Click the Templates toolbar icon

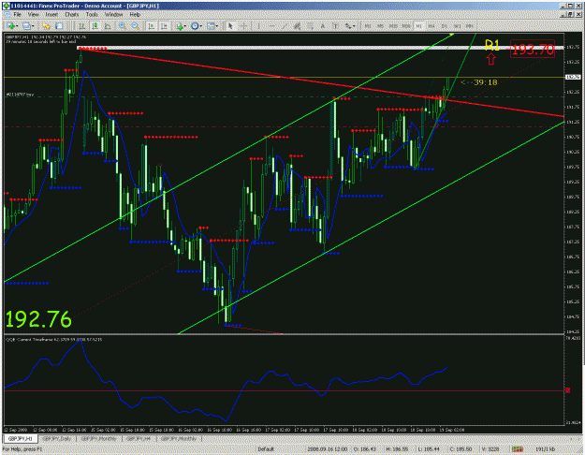click(211, 26)
